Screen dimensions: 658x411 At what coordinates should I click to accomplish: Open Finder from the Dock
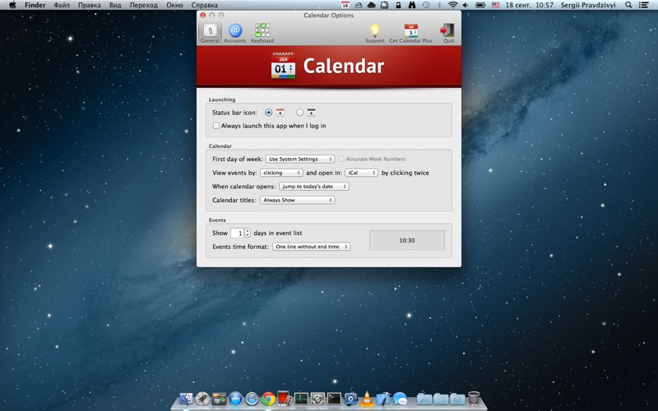(186, 399)
